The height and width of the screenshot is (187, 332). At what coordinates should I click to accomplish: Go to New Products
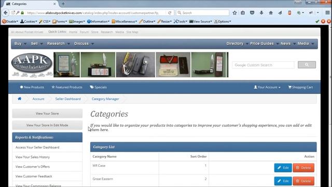point(32,87)
